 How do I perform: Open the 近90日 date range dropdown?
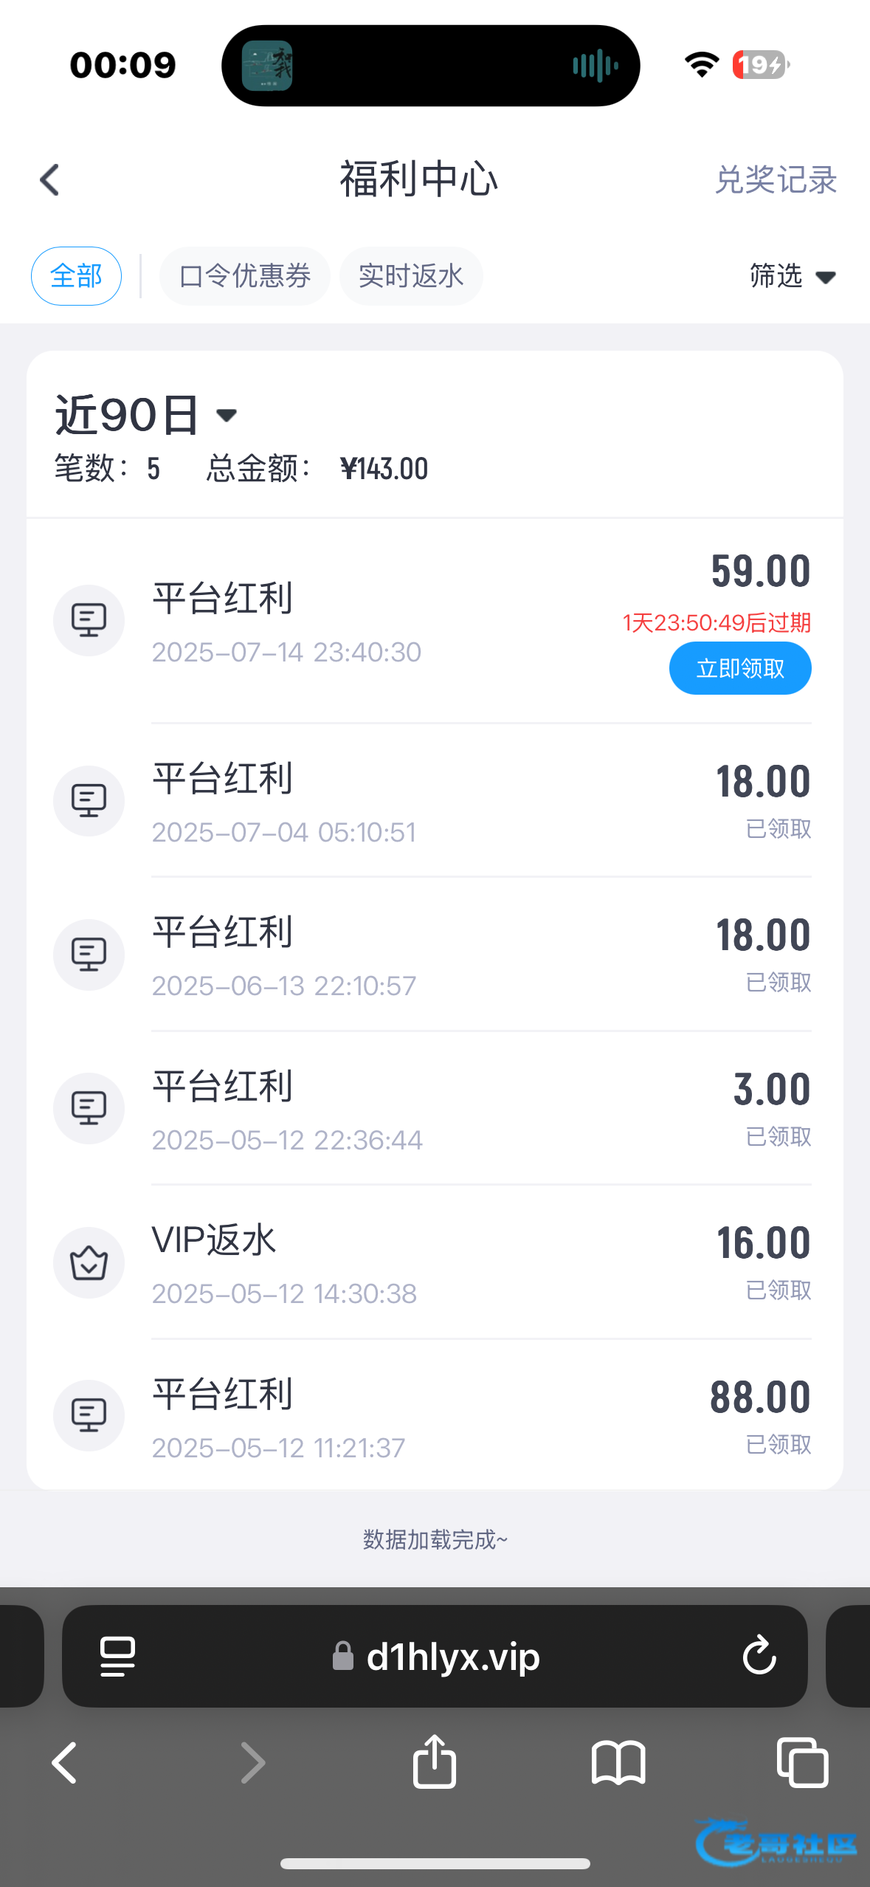[x=146, y=415]
